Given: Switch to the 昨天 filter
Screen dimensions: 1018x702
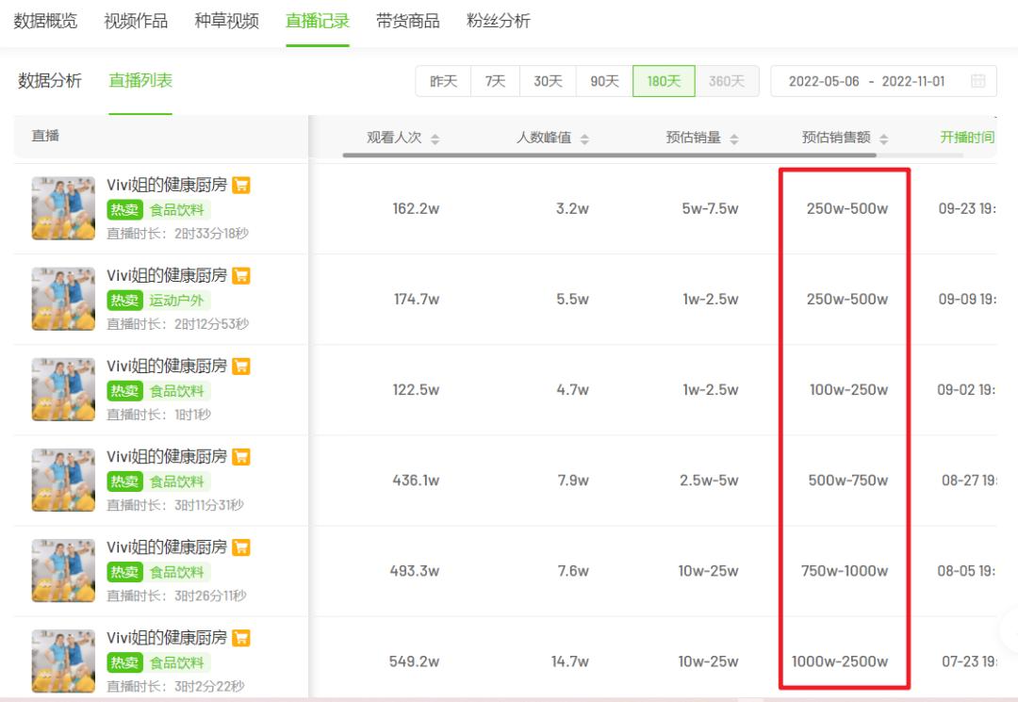Looking at the screenshot, I should [441, 81].
